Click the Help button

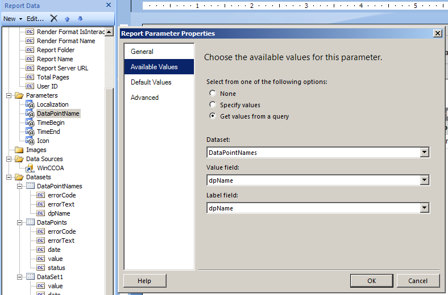[x=144, y=281]
